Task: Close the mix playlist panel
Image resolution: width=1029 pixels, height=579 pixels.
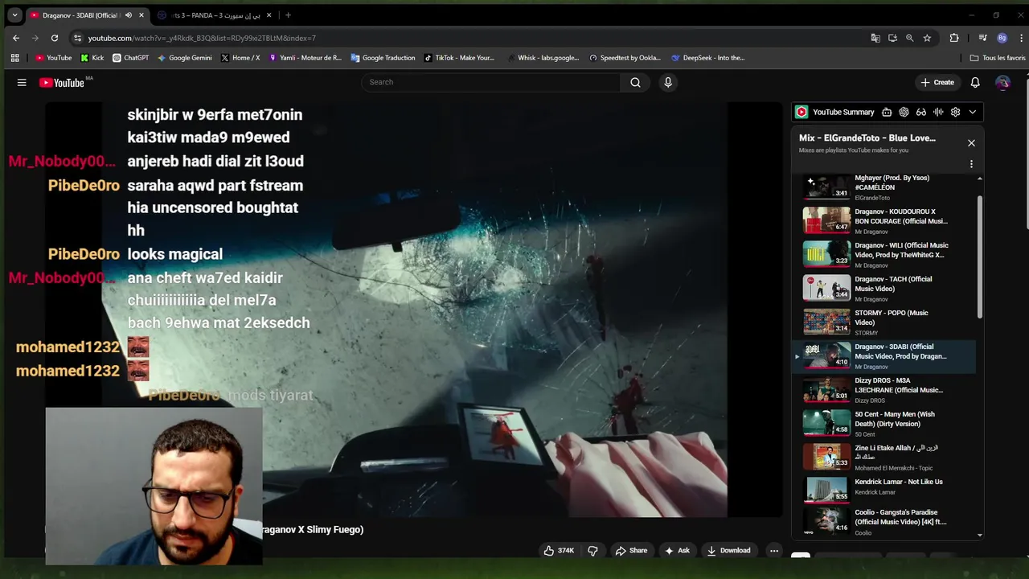Action: tap(971, 143)
